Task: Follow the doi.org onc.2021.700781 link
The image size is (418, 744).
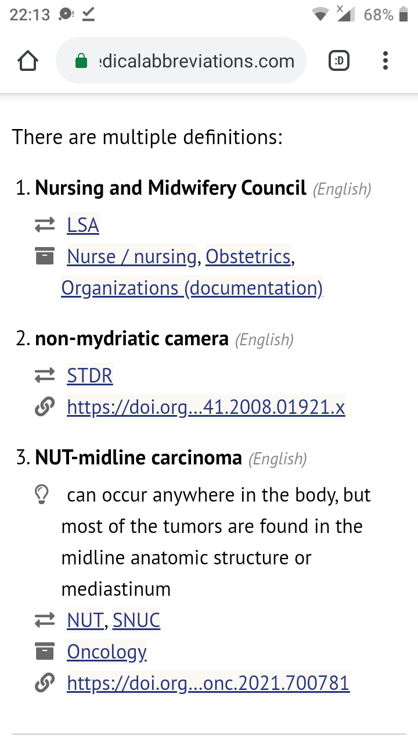Action: tap(208, 683)
